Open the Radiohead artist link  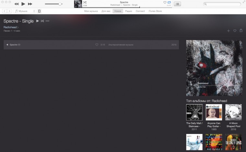pos(10,27)
